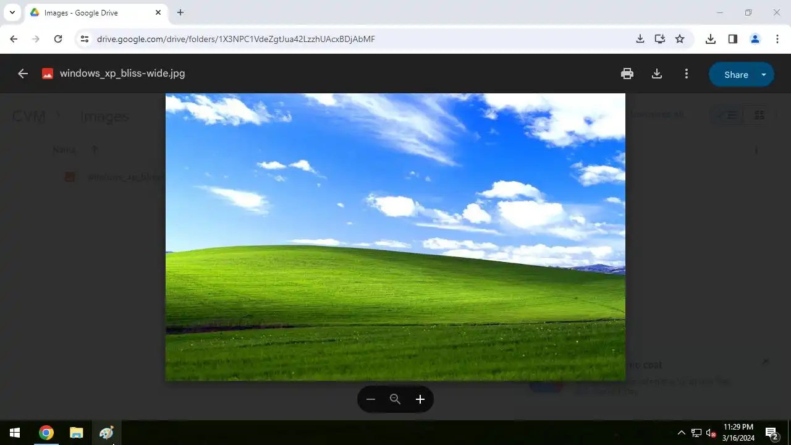Open site information icon in address bar
Viewport: 791px width, 445px height.
click(85, 39)
